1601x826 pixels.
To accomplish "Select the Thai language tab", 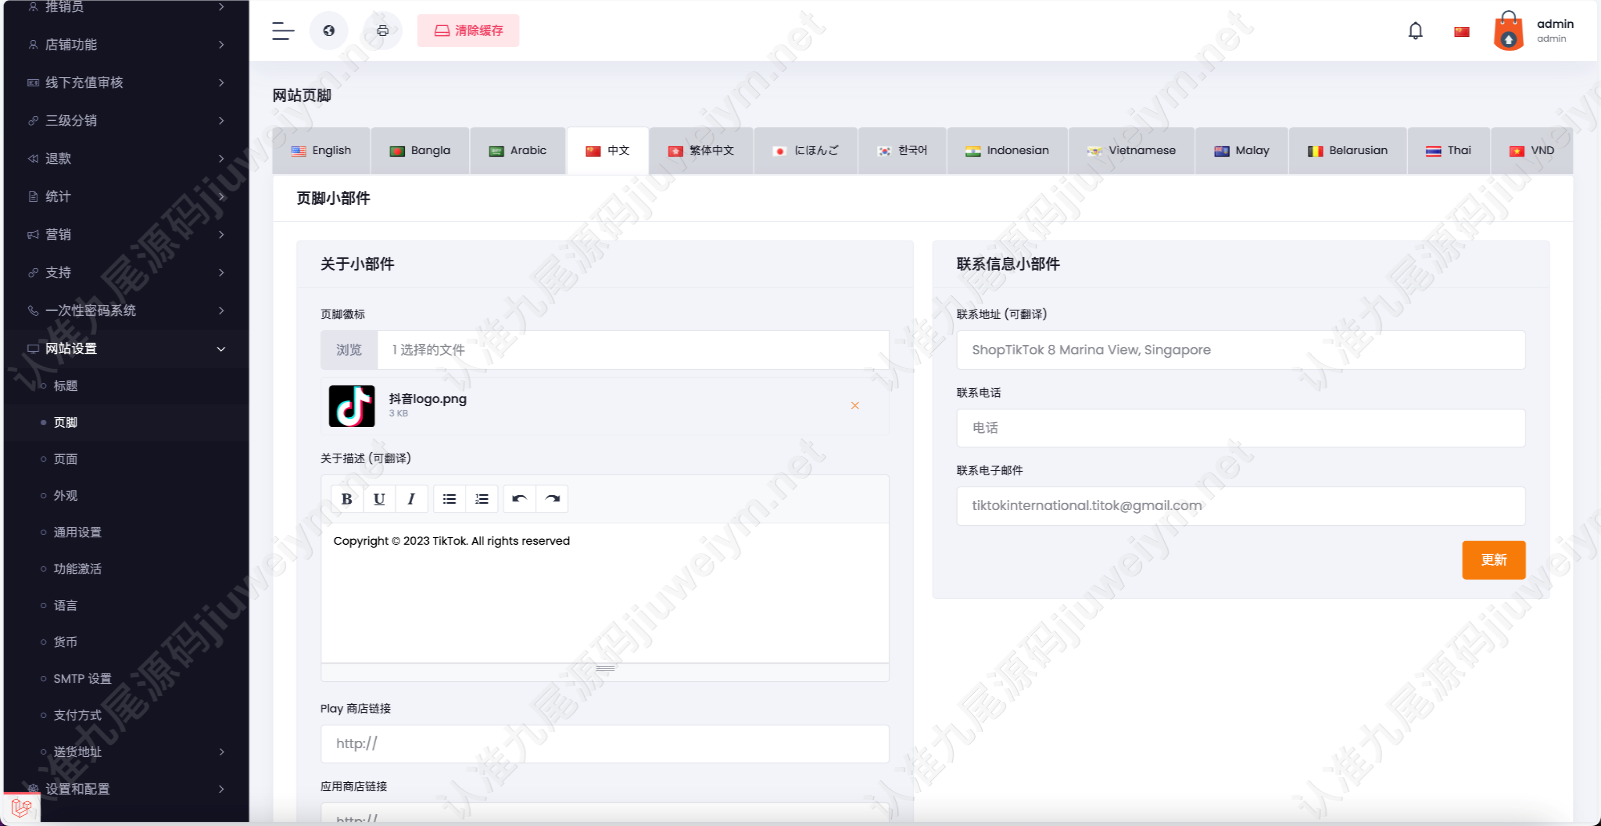I will point(1448,151).
